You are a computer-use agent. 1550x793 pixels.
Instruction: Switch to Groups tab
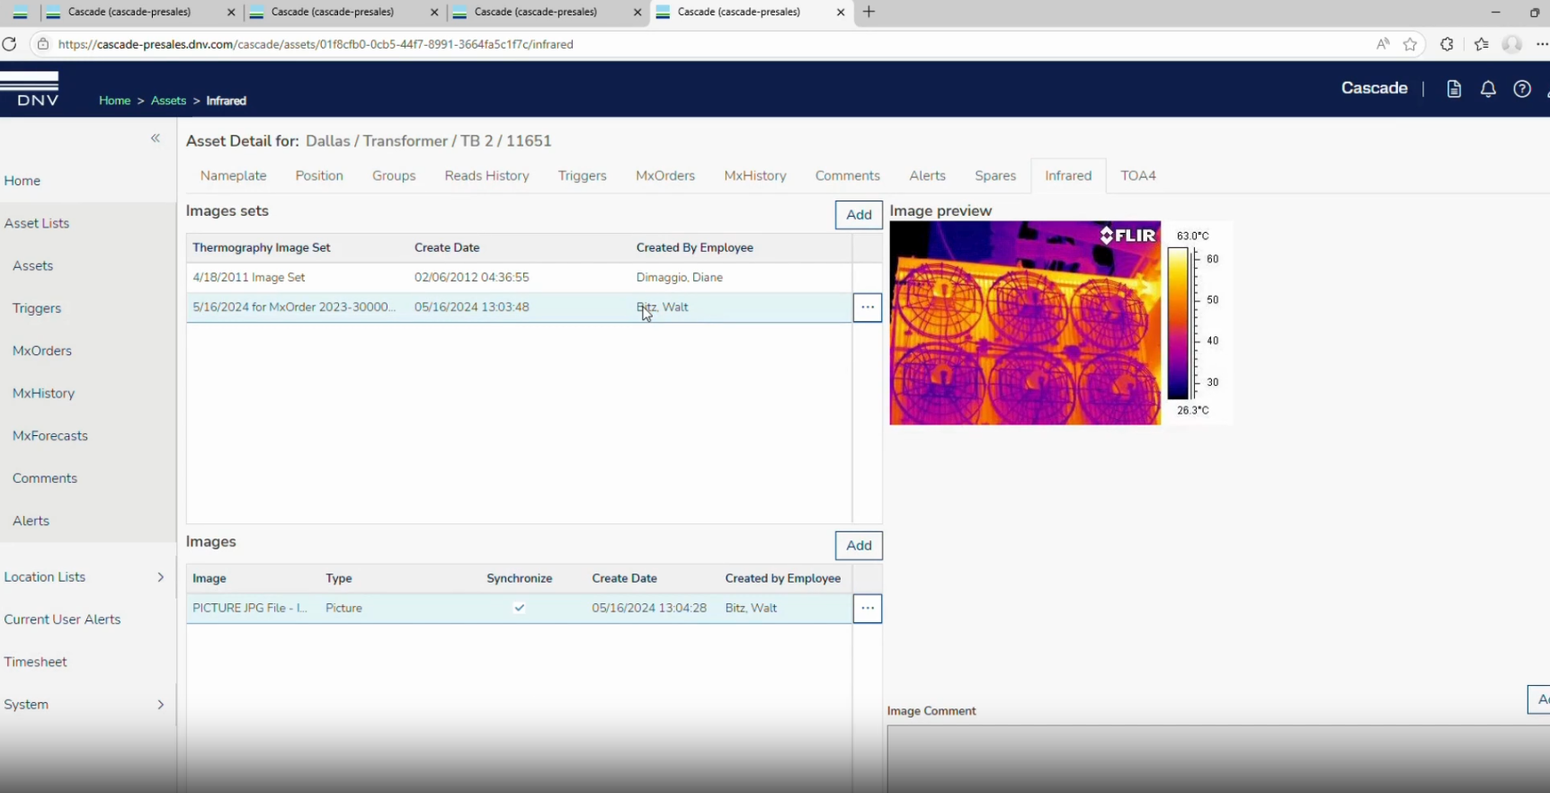tap(394, 175)
